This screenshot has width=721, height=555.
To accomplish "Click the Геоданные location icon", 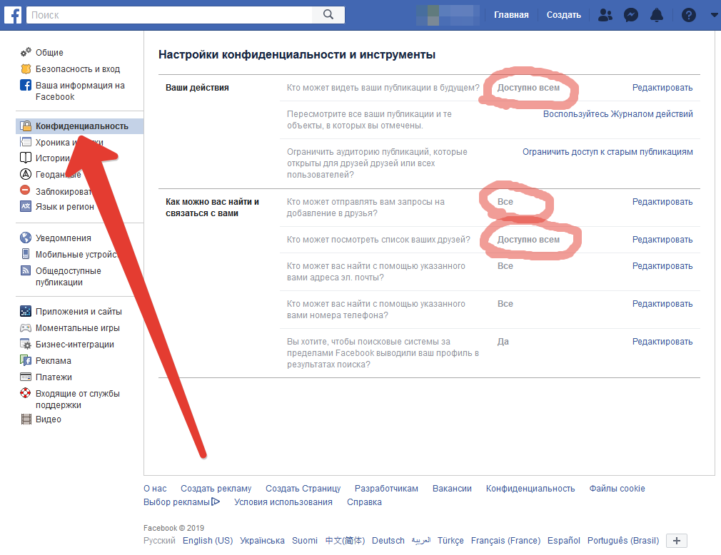I will click(x=26, y=174).
